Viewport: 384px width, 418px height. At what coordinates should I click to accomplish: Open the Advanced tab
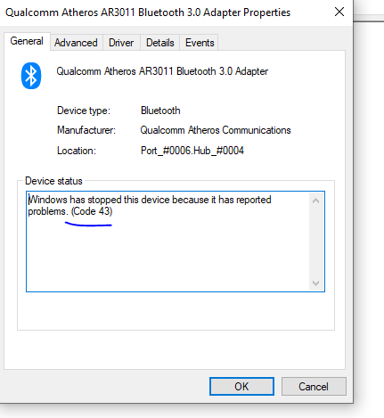click(x=76, y=43)
